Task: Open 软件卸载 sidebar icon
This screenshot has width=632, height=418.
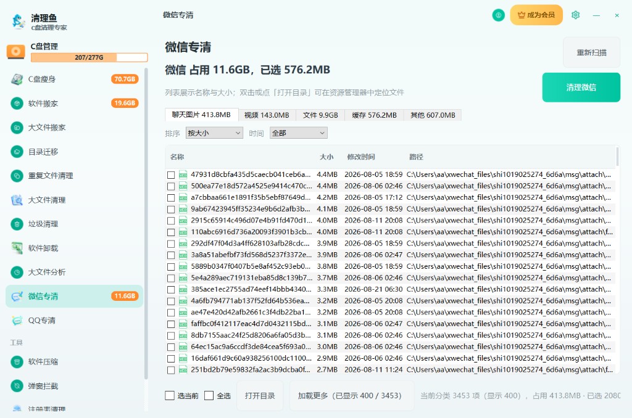Action: coord(17,248)
